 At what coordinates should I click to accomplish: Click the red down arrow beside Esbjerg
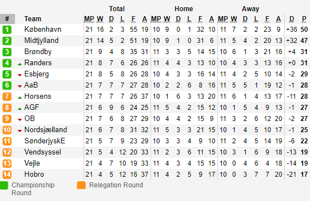[20, 75]
